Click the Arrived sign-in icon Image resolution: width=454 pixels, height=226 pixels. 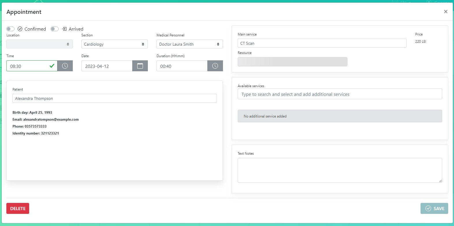point(64,29)
